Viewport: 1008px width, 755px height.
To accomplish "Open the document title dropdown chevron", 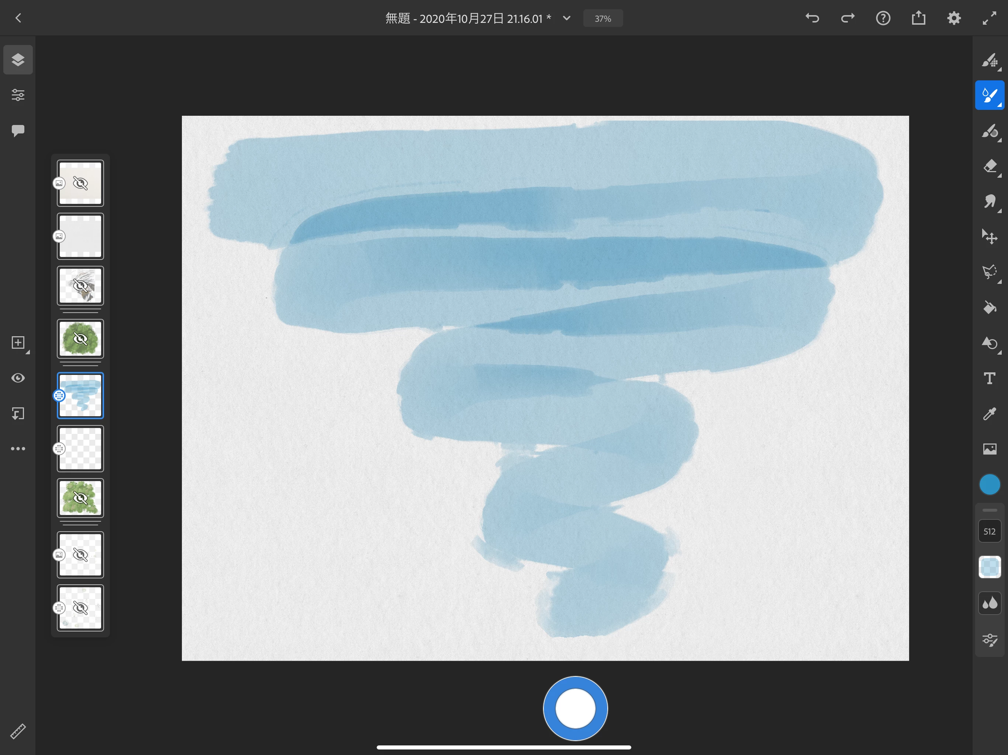I will [566, 18].
